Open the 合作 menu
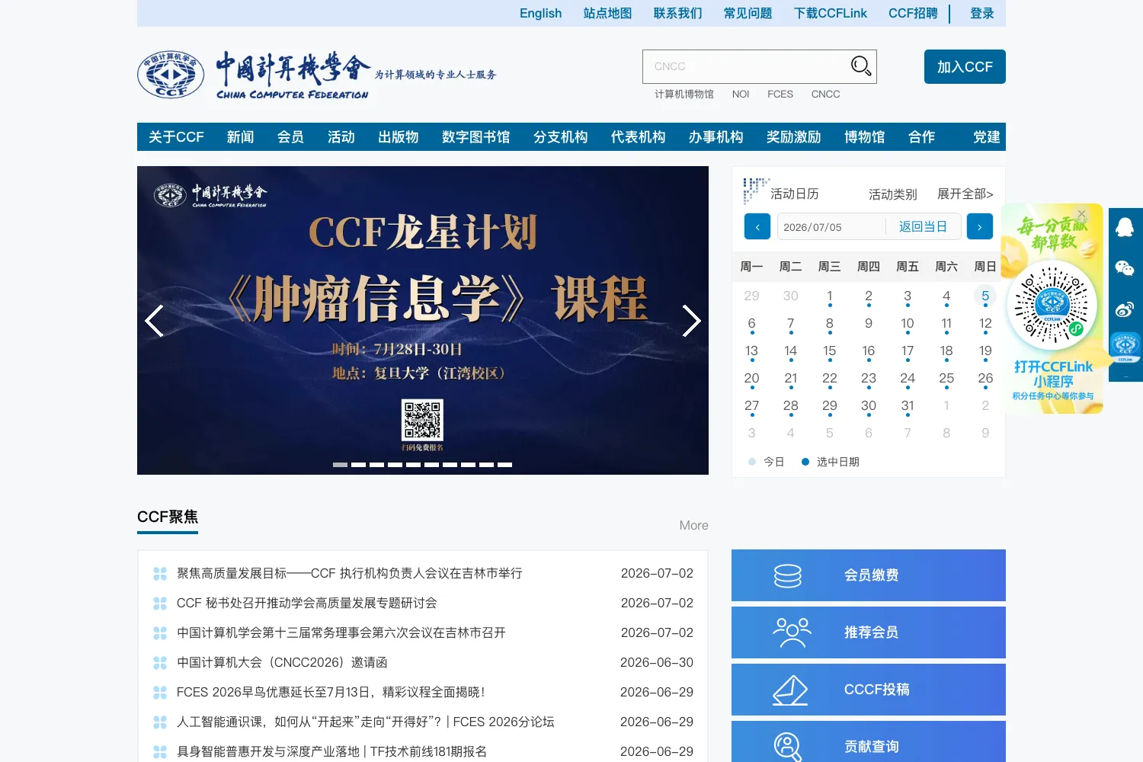The image size is (1143, 762). 922,137
